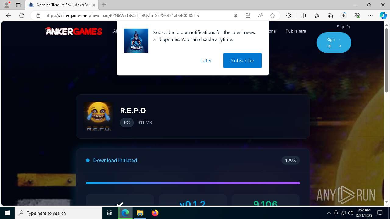
Task: Start Read aloud
Action: pos(260,16)
